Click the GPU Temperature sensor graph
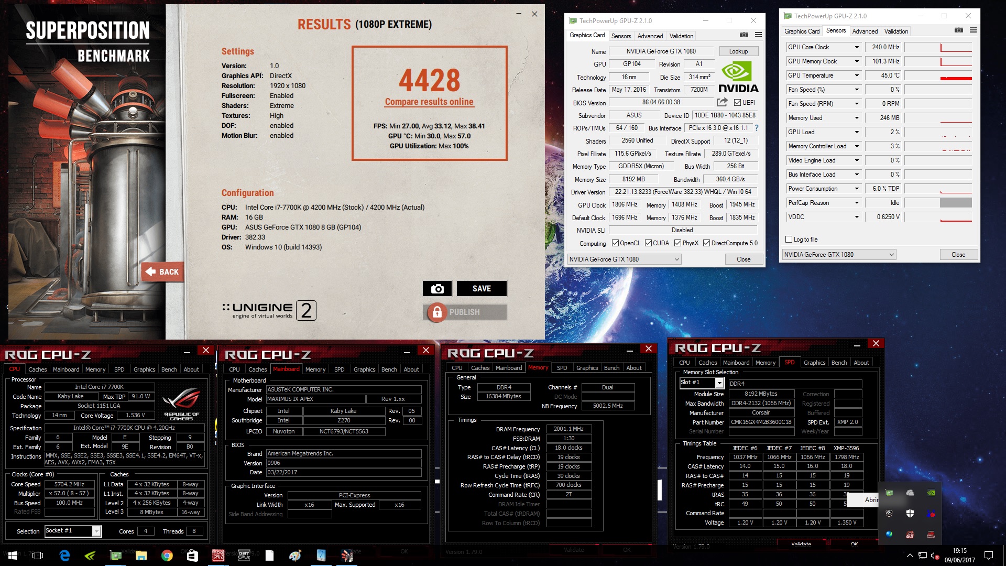Image resolution: width=1006 pixels, height=566 pixels. click(938, 75)
